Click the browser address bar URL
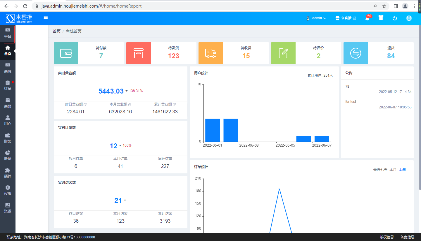 (x=92, y=6)
